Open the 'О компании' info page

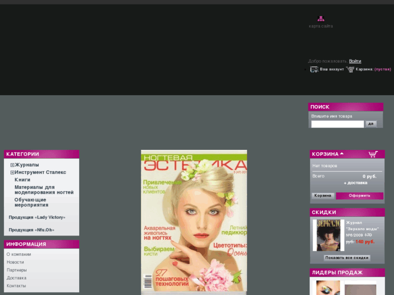pyautogui.click(x=19, y=254)
